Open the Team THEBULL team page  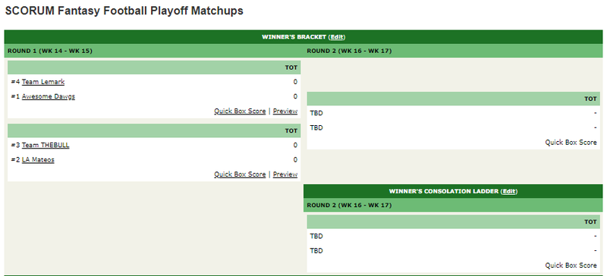coord(46,145)
